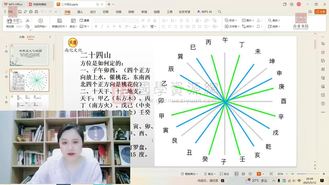The image size is (329, 185).
Task: Open the 85% zoom level dropdown
Action: 283,174
